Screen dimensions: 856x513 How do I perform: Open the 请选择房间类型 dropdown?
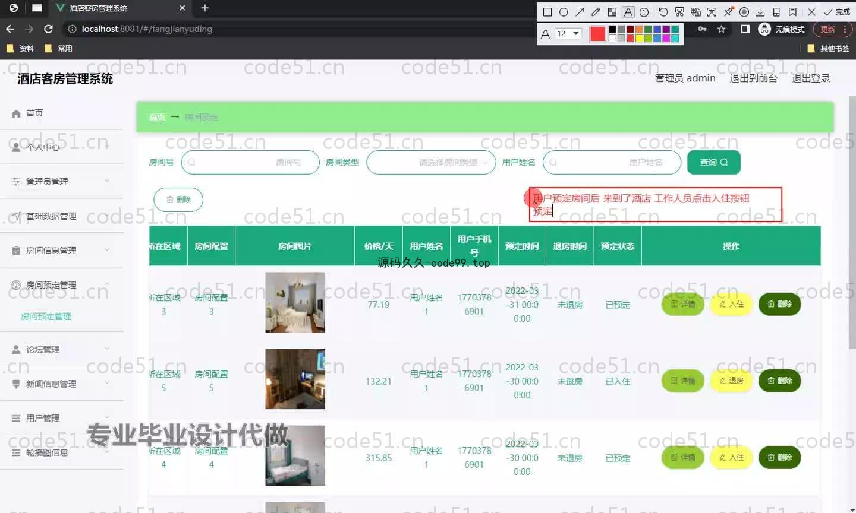click(431, 162)
